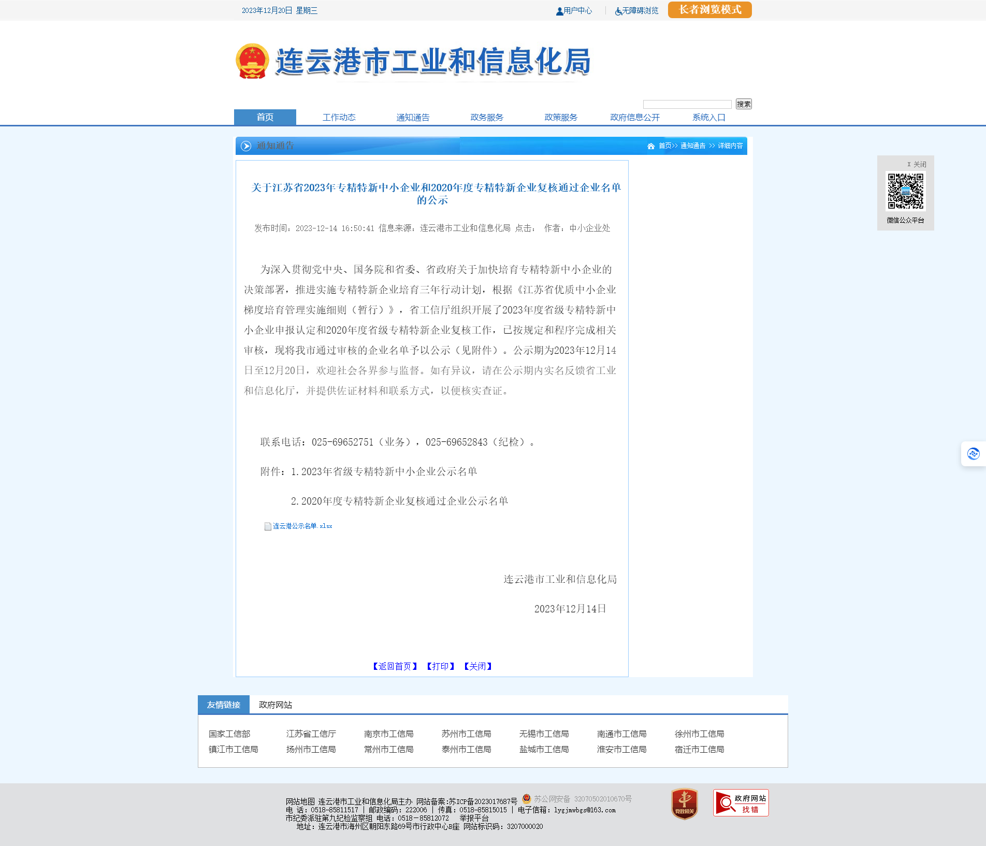Open the 通知通告 navigation menu item
The image size is (986, 846).
click(x=413, y=118)
